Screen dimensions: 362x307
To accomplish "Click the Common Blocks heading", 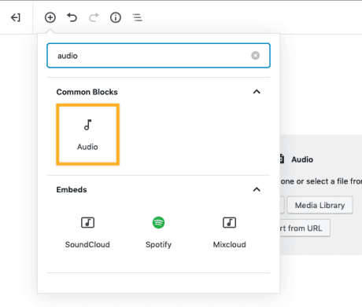I will 87,92.
